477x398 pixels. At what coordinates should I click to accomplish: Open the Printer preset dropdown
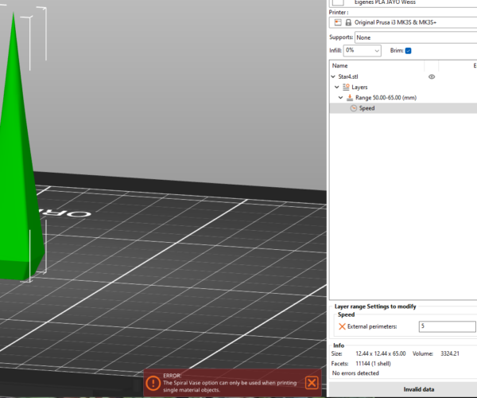403,22
